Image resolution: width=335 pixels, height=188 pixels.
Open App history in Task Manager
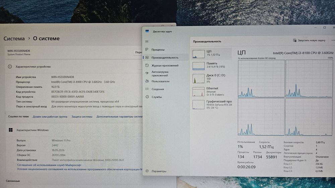click(x=165, y=65)
